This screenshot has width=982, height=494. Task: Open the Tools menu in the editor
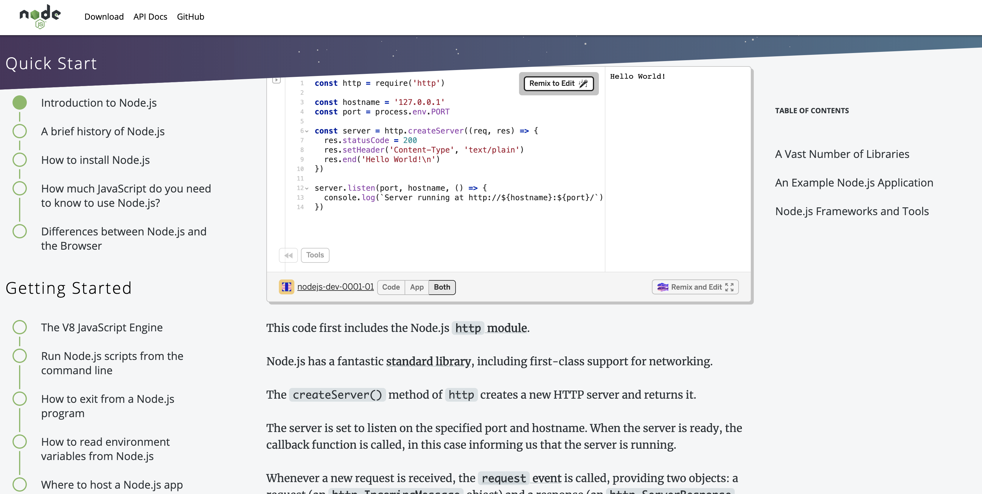point(315,255)
